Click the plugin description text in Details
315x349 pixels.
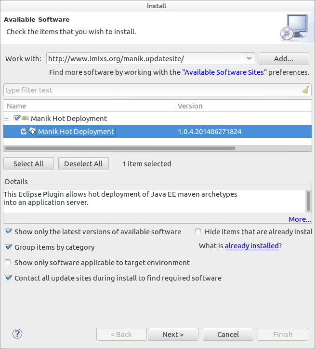[x=120, y=198]
